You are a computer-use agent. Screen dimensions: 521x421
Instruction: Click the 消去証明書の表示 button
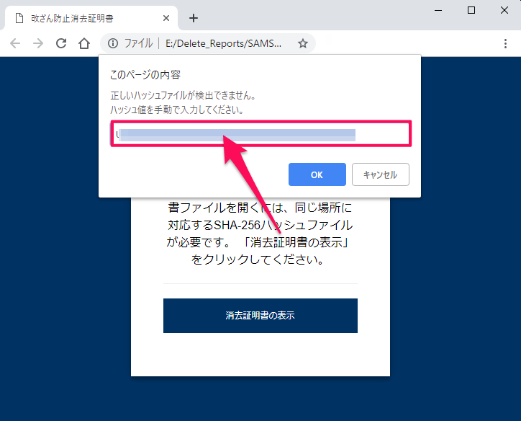click(x=260, y=316)
